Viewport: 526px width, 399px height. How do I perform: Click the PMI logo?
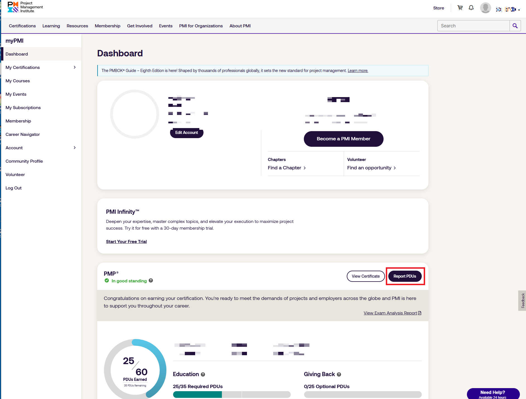point(25,7)
